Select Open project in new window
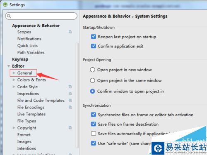The width and height of the screenshot is (207, 155). [92, 70]
